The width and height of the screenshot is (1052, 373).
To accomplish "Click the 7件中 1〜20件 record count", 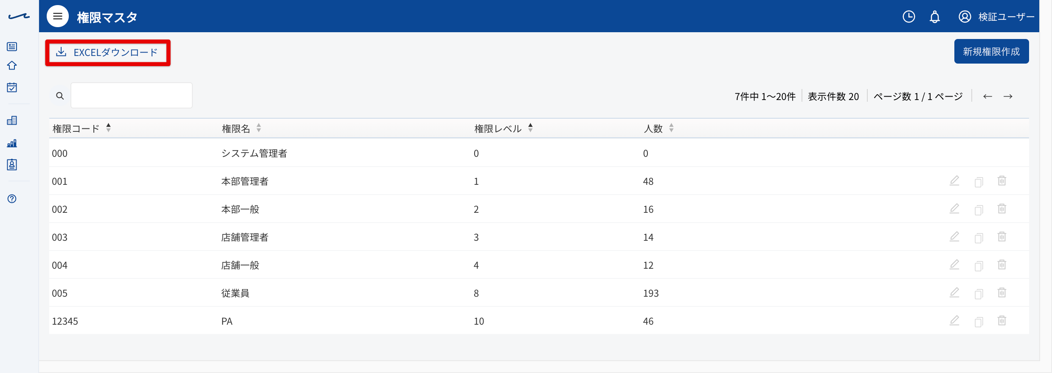I will (x=765, y=97).
